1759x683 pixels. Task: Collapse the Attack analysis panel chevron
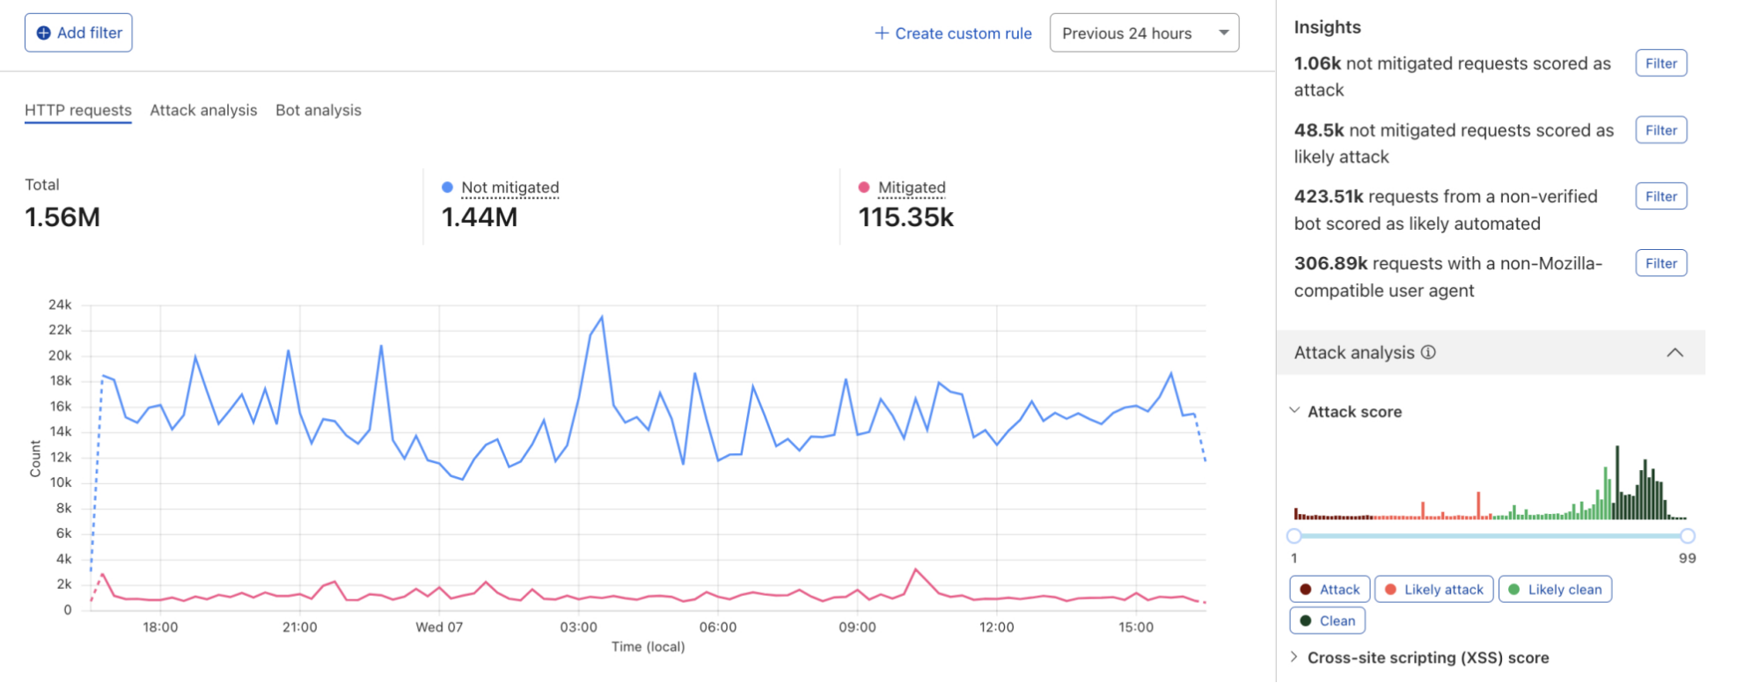point(1675,352)
